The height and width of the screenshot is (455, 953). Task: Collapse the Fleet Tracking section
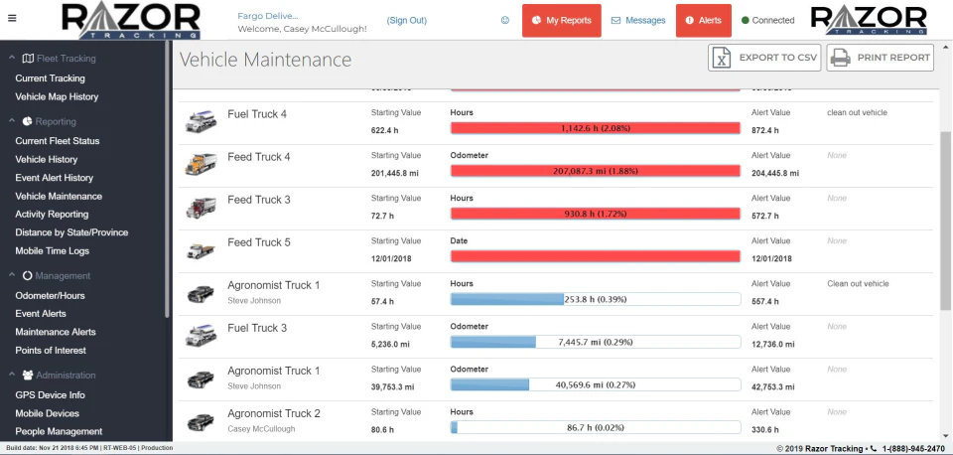tap(11, 59)
